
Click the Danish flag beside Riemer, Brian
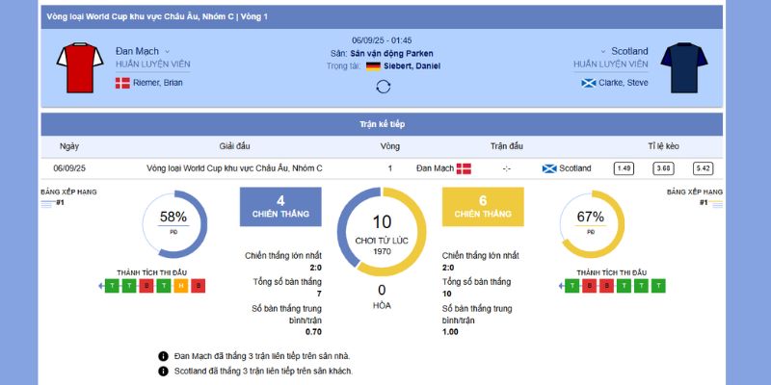click(122, 83)
